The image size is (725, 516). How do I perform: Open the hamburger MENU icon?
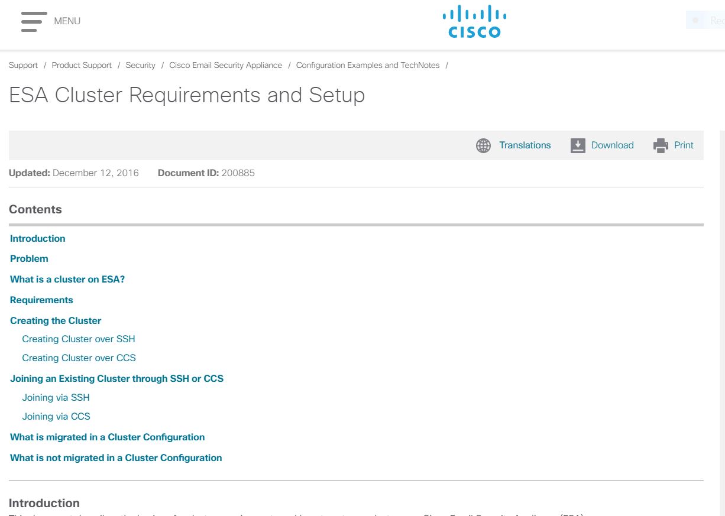click(34, 21)
